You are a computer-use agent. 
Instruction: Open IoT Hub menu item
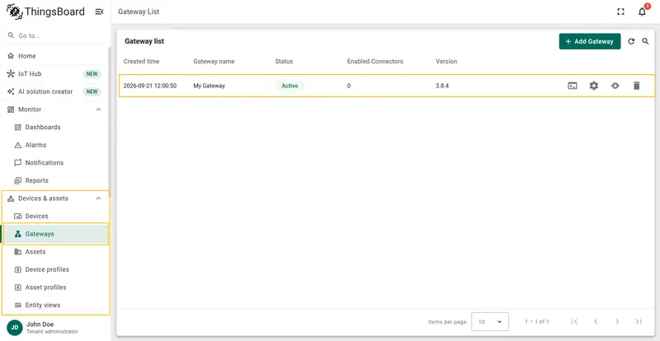coord(55,73)
